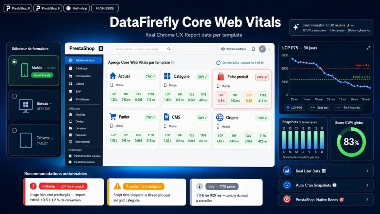The image size is (380, 214).
Task: Click failing CWV badge on Fiche produit
Action: [x=262, y=77]
